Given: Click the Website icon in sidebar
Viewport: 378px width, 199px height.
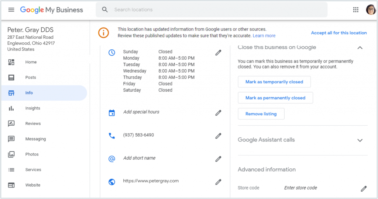Looking at the screenshot, I should click(x=11, y=185).
